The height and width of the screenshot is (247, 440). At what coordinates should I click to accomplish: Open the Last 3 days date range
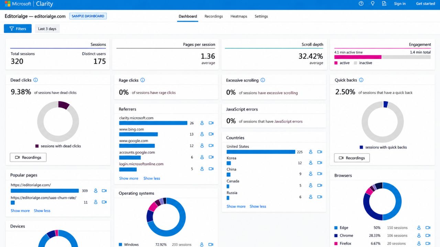[x=47, y=28]
